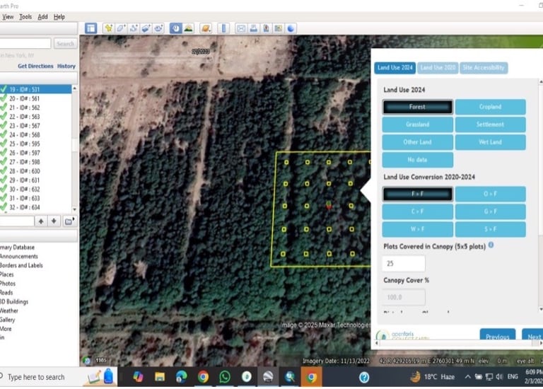Click the info icon beside Plots Covered

pyautogui.click(x=491, y=245)
